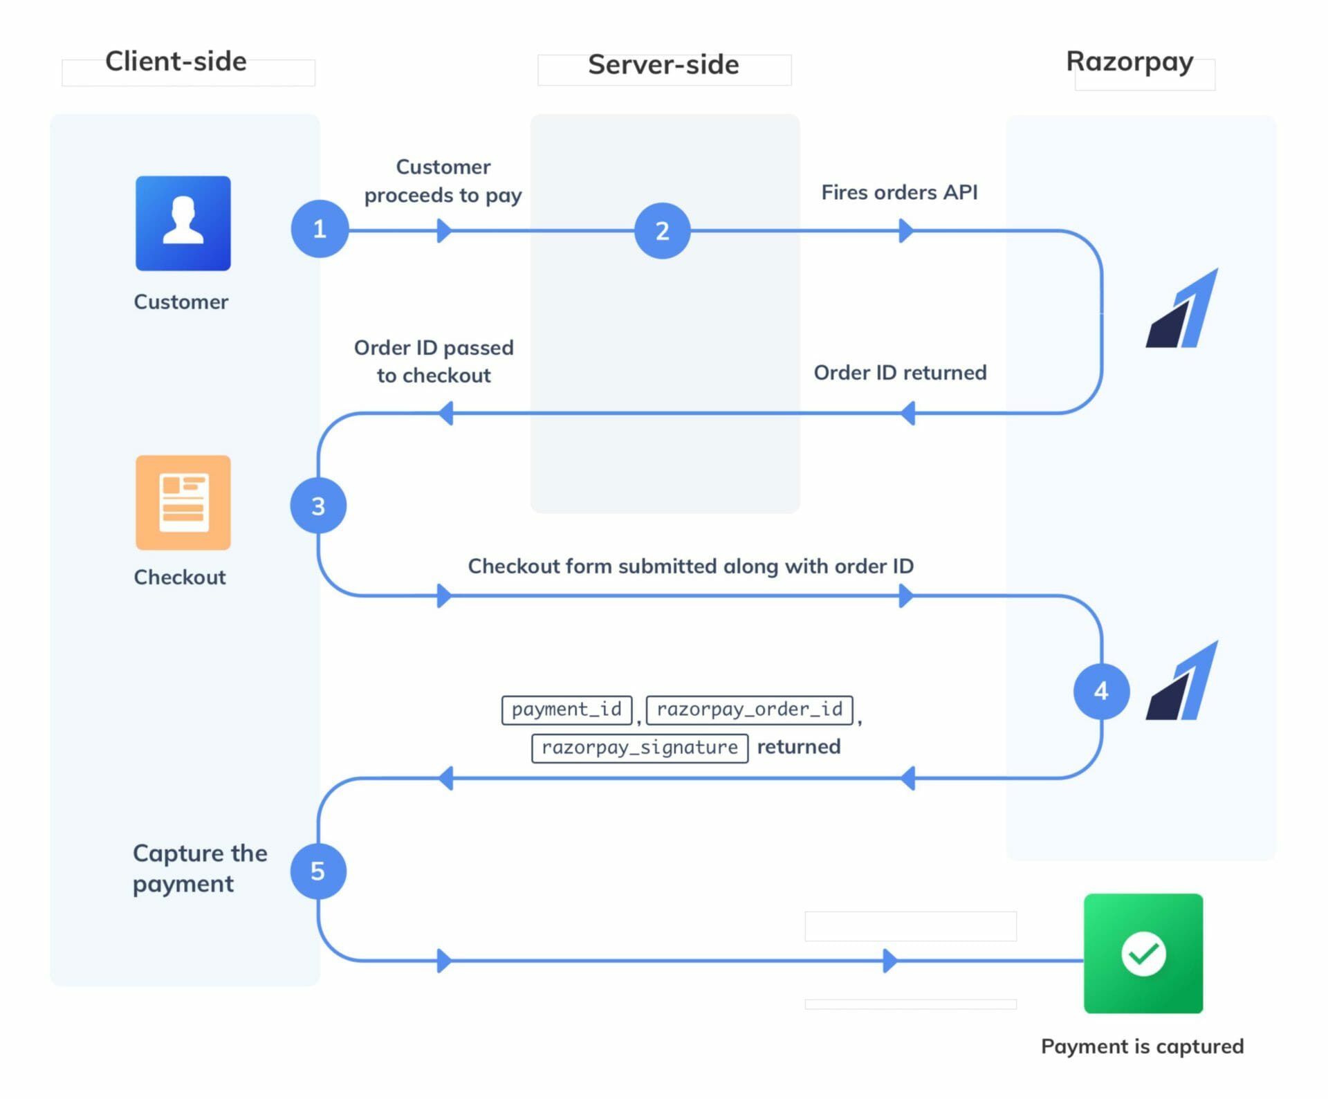This screenshot has height=1099, width=1328.
Task: Click the word 'returned' after razorpay_signature
Action: pyautogui.click(x=799, y=746)
